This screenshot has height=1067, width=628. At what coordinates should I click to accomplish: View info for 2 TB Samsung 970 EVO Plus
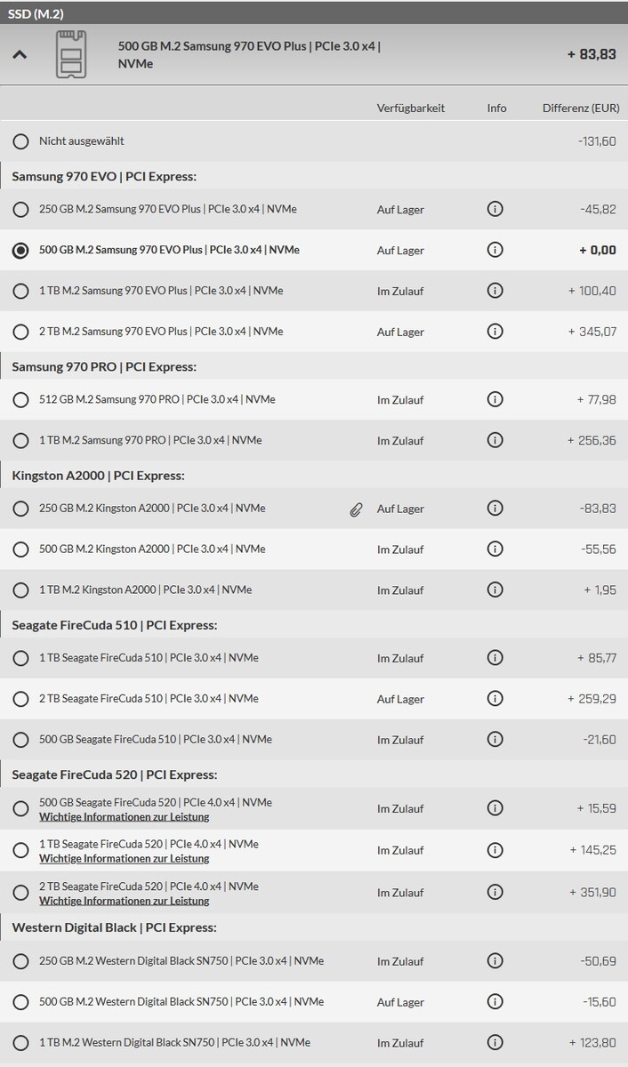(x=495, y=332)
